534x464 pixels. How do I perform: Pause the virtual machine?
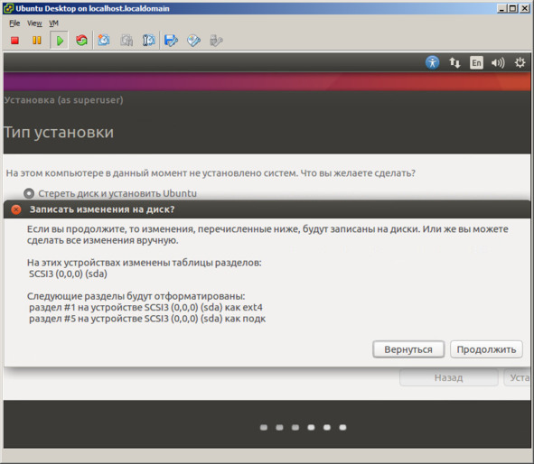click(x=37, y=41)
